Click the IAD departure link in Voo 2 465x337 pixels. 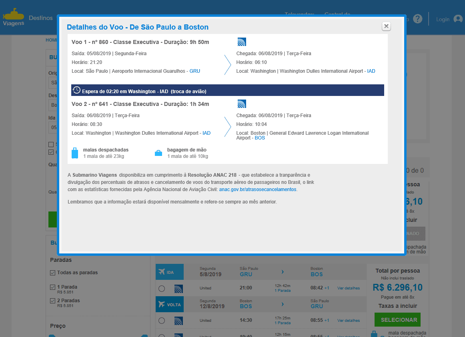(x=206, y=133)
